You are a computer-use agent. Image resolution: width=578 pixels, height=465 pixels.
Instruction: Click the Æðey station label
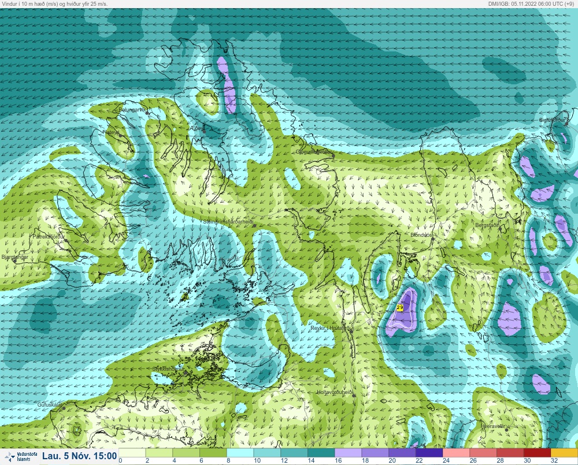197,128
